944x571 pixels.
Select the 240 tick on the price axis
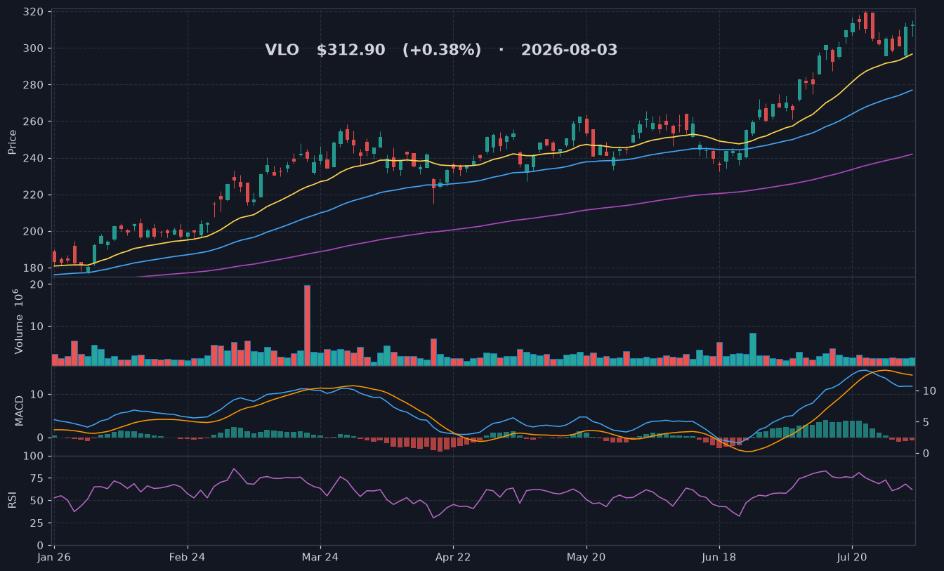pyautogui.click(x=34, y=158)
